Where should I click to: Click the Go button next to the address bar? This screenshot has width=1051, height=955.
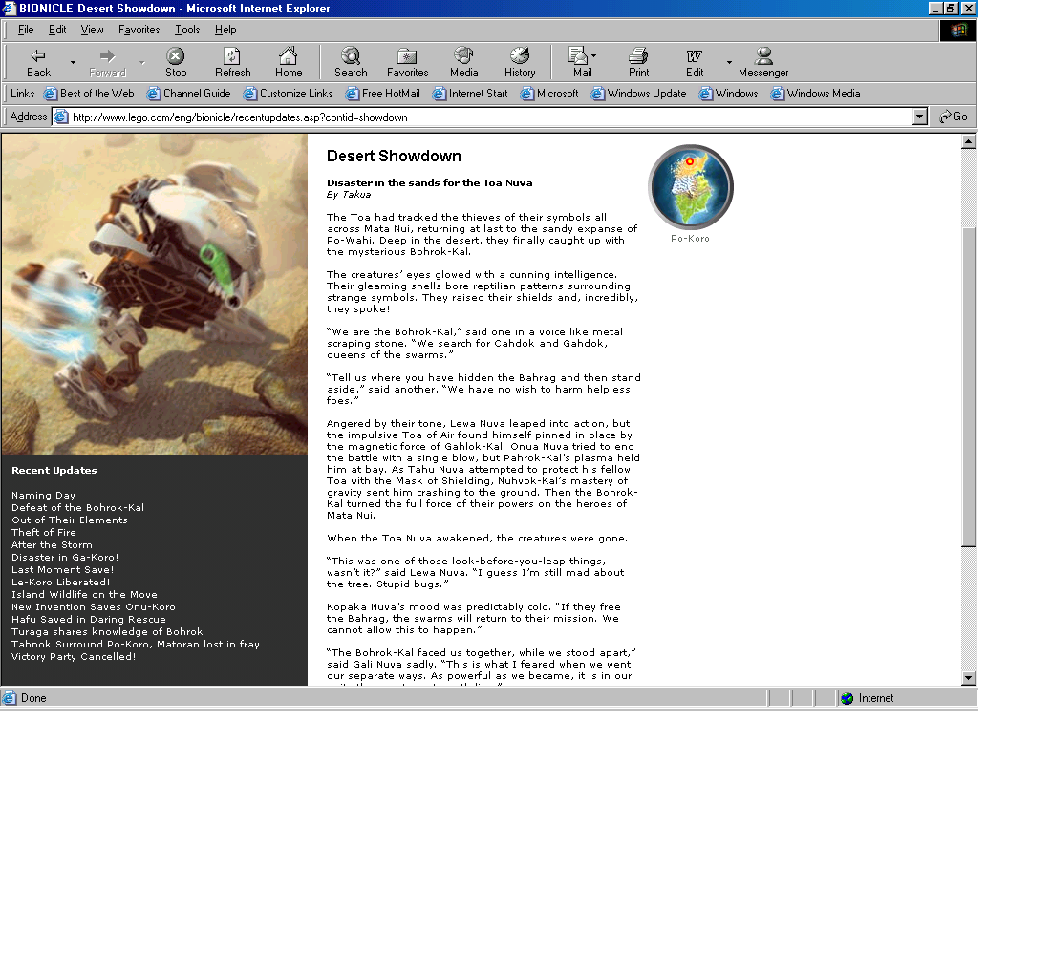click(x=954, y=117)
